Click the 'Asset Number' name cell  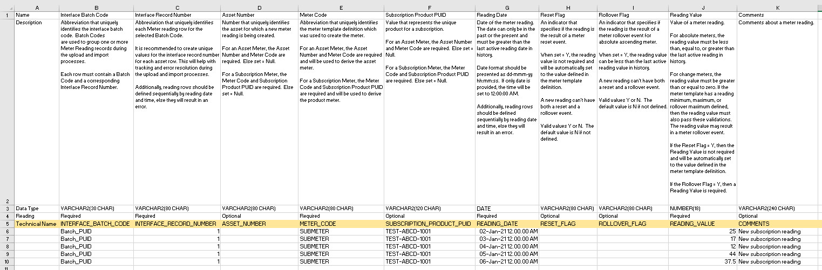pyautogui.click(x=259, y=15)
